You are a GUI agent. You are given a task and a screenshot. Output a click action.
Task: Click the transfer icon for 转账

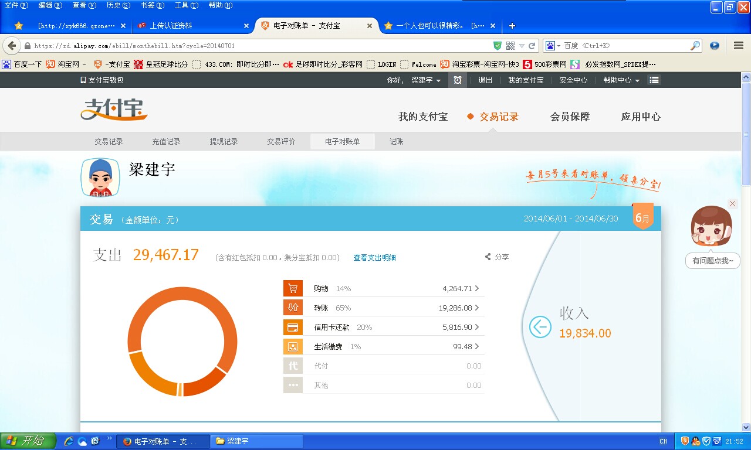tap(293, 308)
